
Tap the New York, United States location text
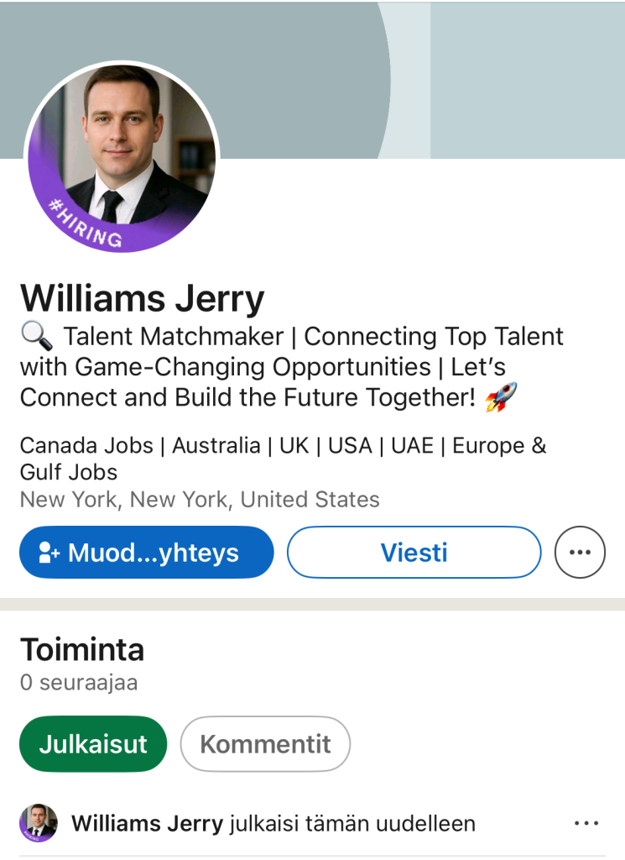200,500
